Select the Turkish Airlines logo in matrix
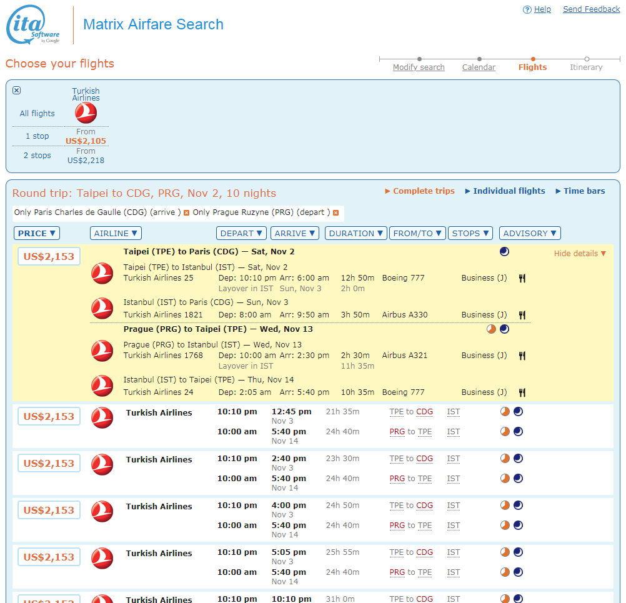626x603 pixels. pos(86,113)
